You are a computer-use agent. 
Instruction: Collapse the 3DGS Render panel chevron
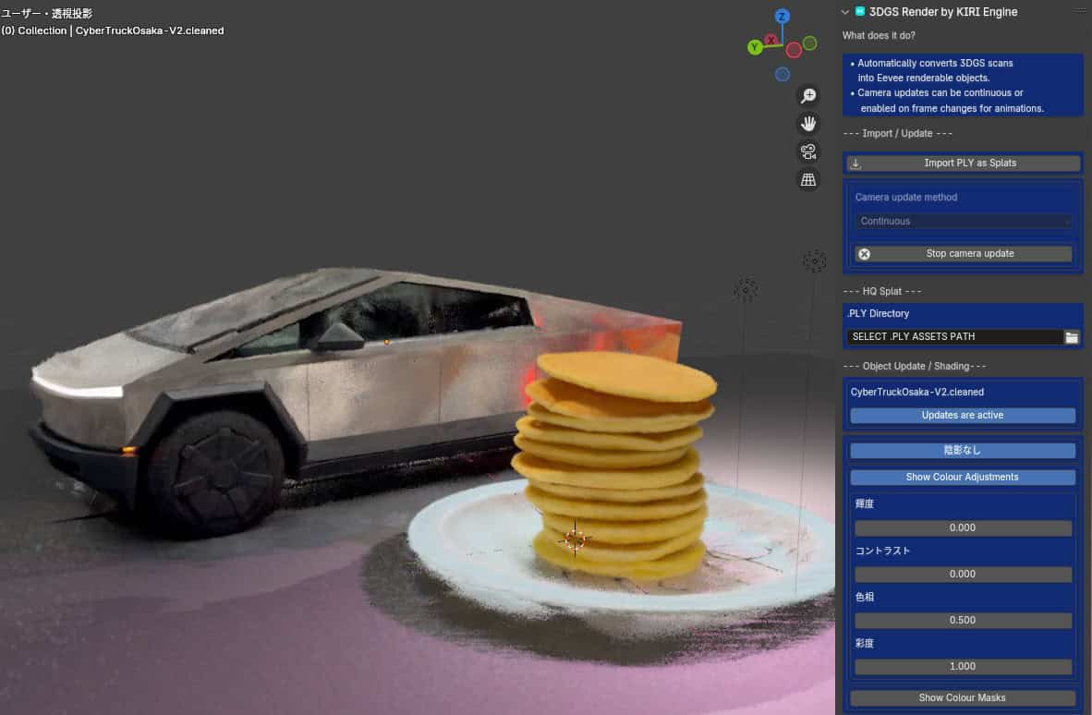coord(844,12)
